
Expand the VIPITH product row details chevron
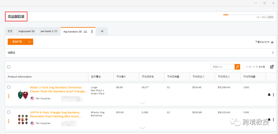[142, 128]
